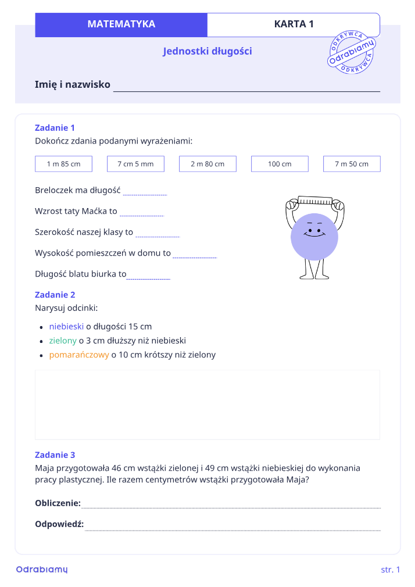The image size is (415, 587).
Task: Click the ruler-holding mascot character
Action: [314, 237]
